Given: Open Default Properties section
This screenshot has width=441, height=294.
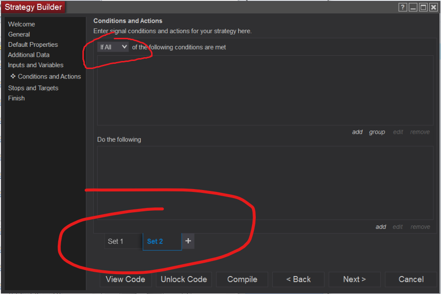Looking at the screenshot, I should click(33, 44).
